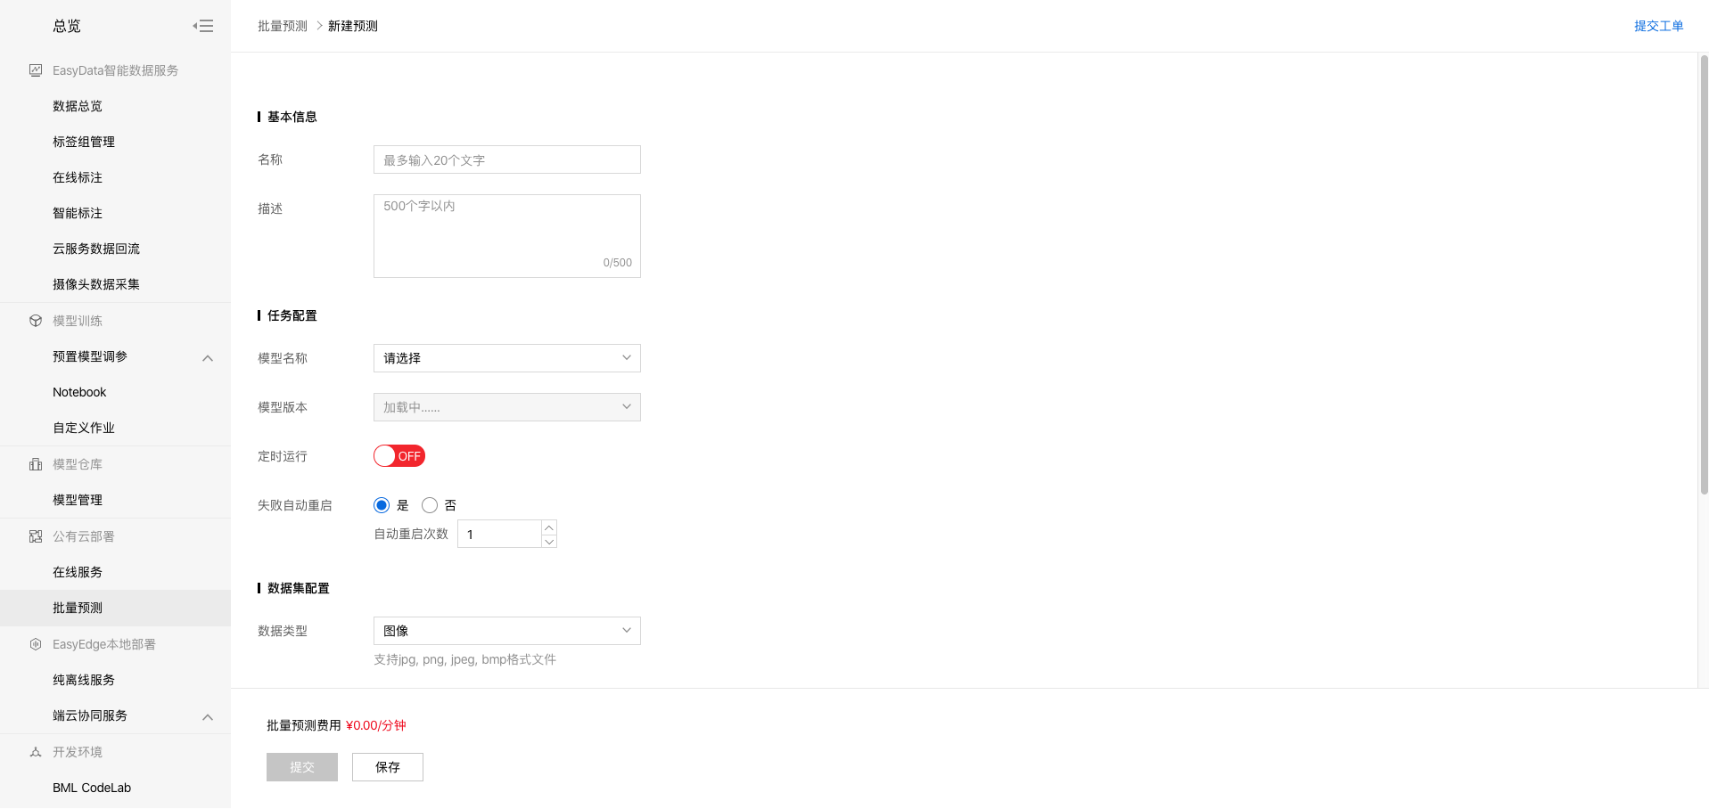The height and width of the screenshot is (809, 1709).
Task: Decrease 自动重启次数 with the down arrow
Action: [549, 541]
